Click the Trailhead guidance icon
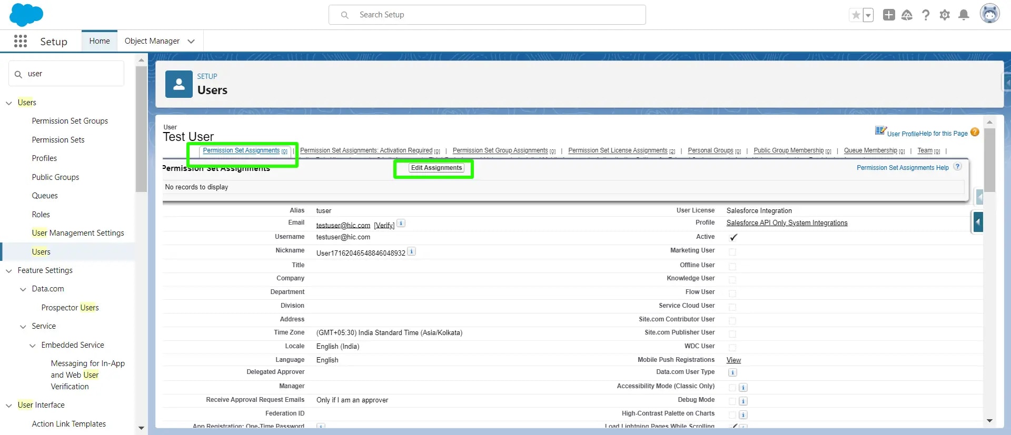The width and height of the screenshot is (1011, 435). 907,15
